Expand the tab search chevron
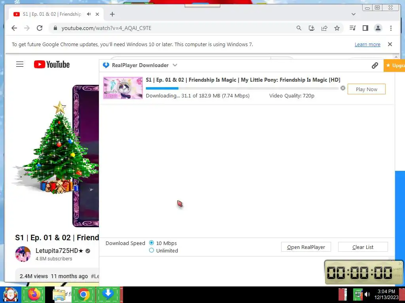 tap(354, 14)
